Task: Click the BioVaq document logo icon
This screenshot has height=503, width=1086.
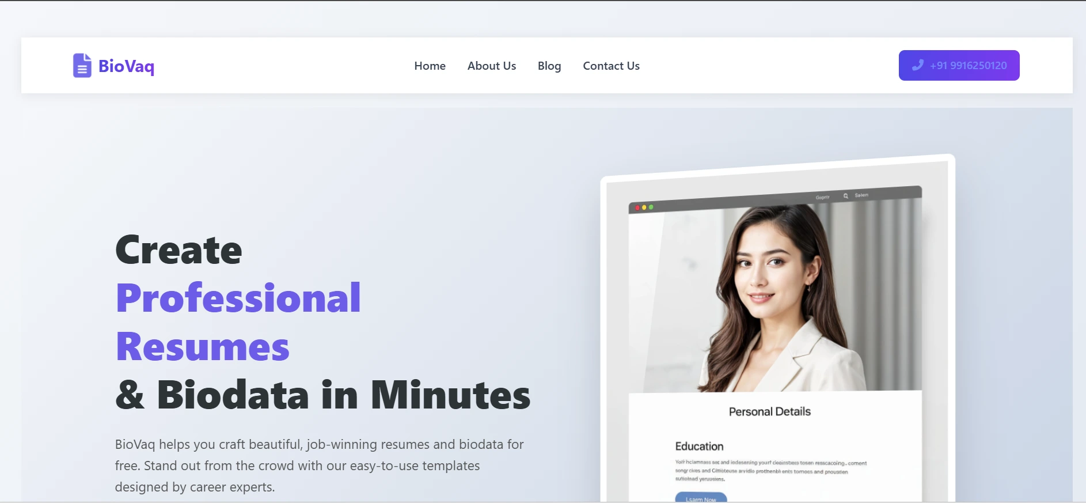Action: pyautogui.click(x=82, y=66)
